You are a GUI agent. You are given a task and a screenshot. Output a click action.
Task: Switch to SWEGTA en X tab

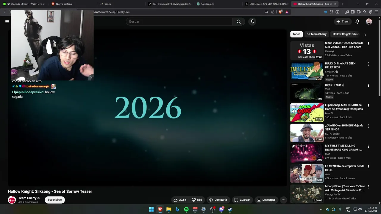pyautogui.click(x=267, y=4)
